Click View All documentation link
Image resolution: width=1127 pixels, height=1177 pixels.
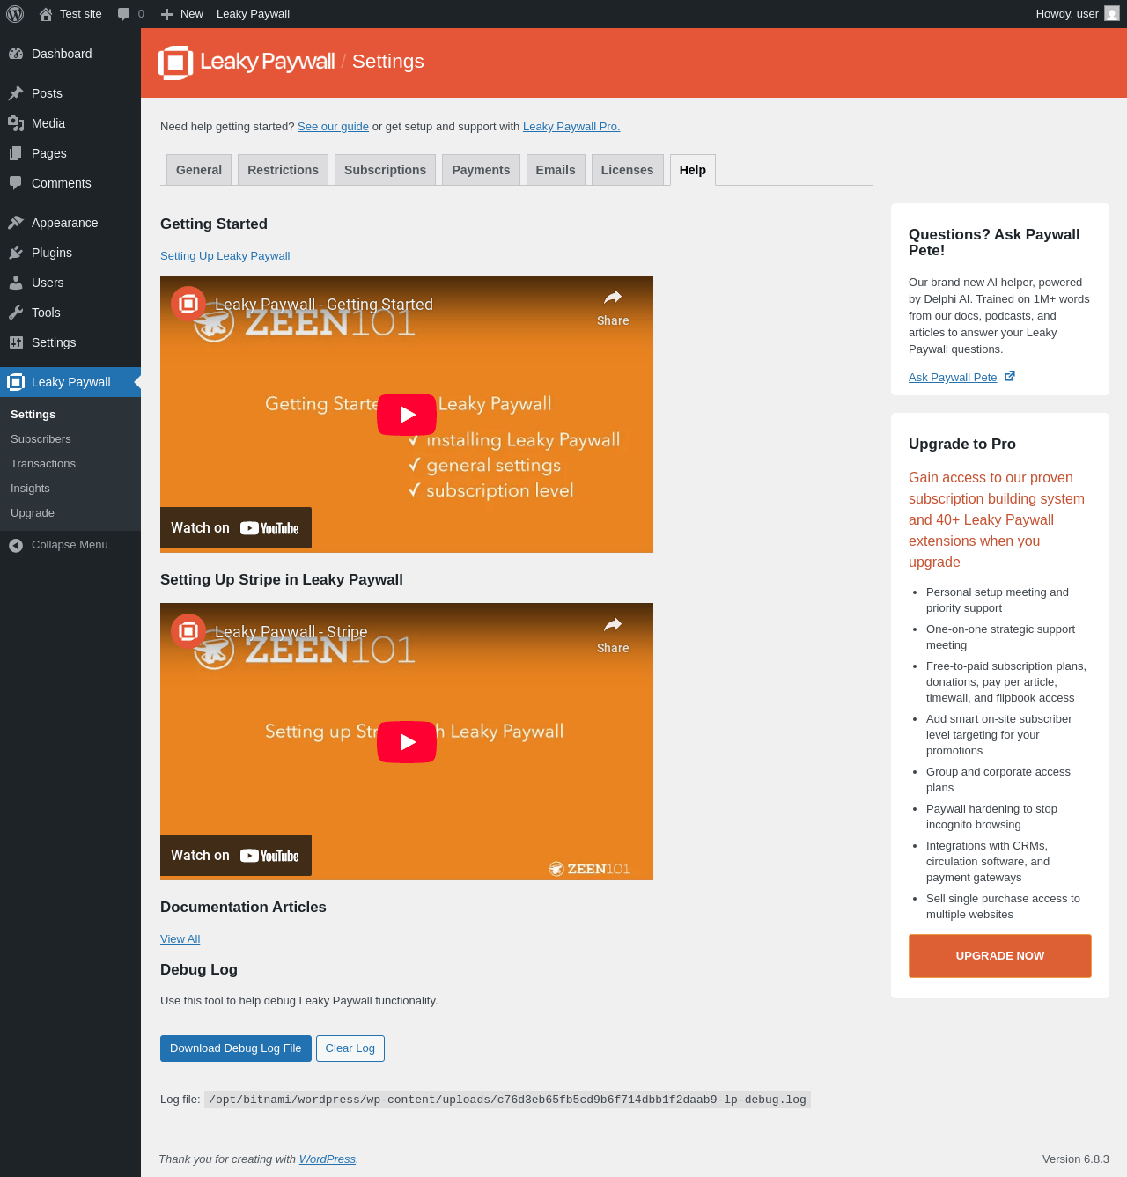(x=180, y=939)
